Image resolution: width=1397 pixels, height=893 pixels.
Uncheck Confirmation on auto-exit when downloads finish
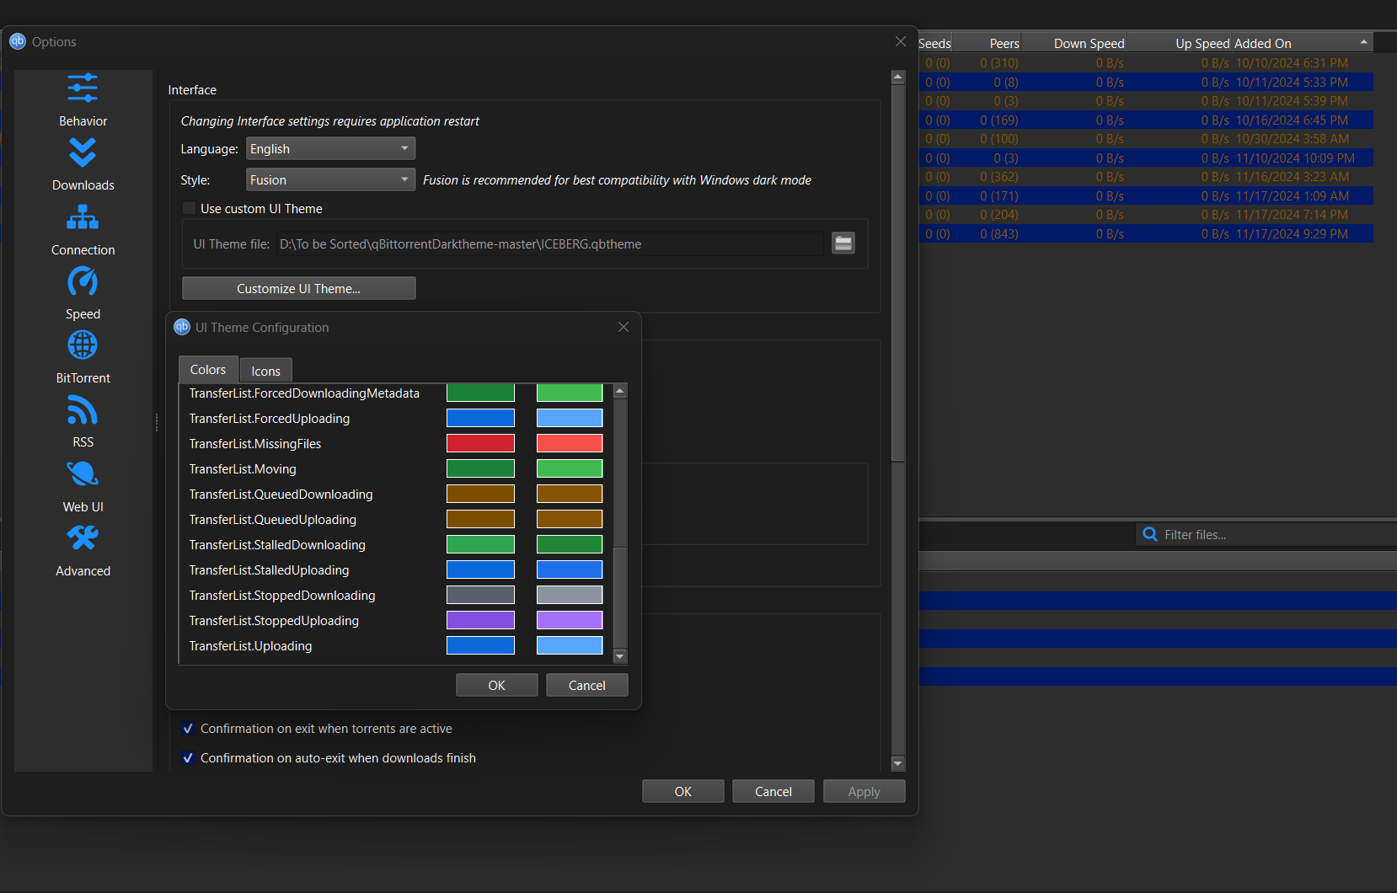(188, 758)
